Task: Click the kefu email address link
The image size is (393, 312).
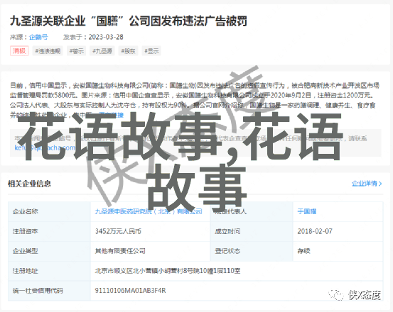Action: point(45,147)
